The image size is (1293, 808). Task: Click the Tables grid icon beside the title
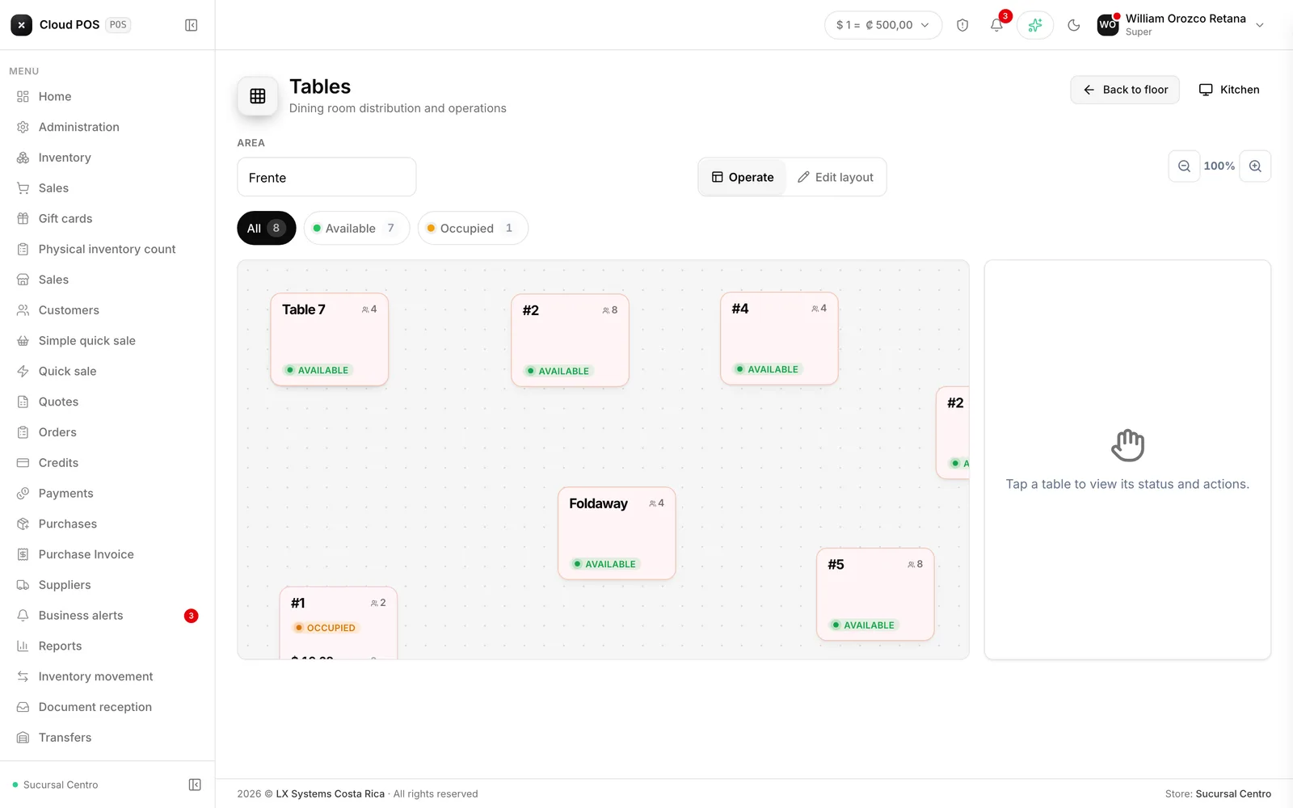pyautogui.click(x=258, y=96)
